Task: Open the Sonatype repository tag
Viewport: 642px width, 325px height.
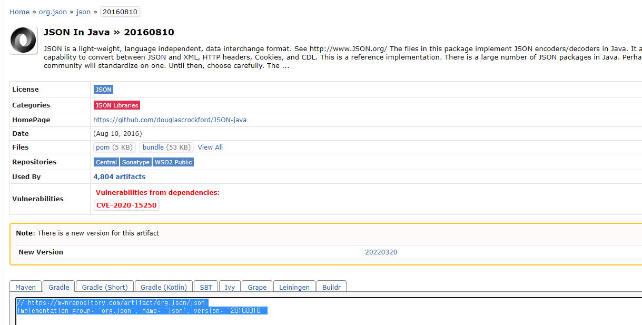Action: [136, 162]
